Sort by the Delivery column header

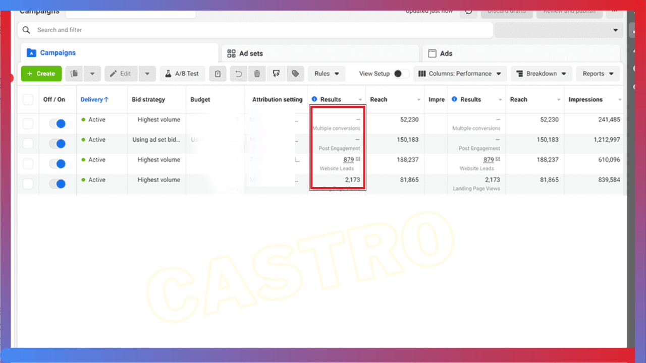[x=94, y=99]
